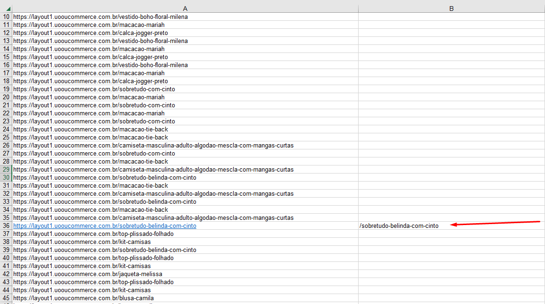This screenshot has width=545, height=304.
Task: Click cell A41 kit-camisas URL
Action: [185, 266]
